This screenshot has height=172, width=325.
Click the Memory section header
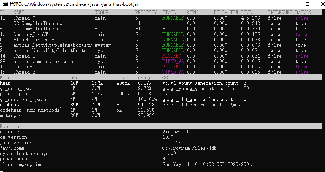pyautogui.click(x=8, y=78)
